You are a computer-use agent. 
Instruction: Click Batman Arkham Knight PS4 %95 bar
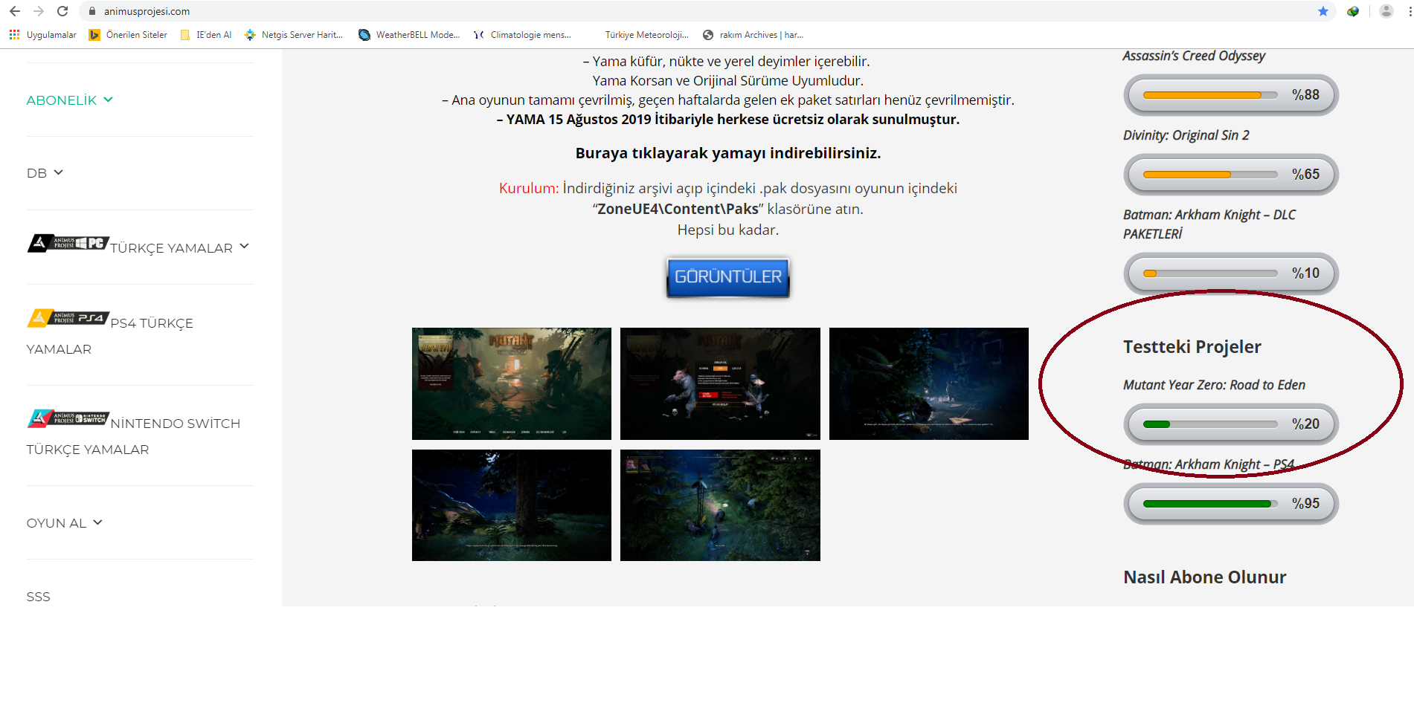(1231, 504)
